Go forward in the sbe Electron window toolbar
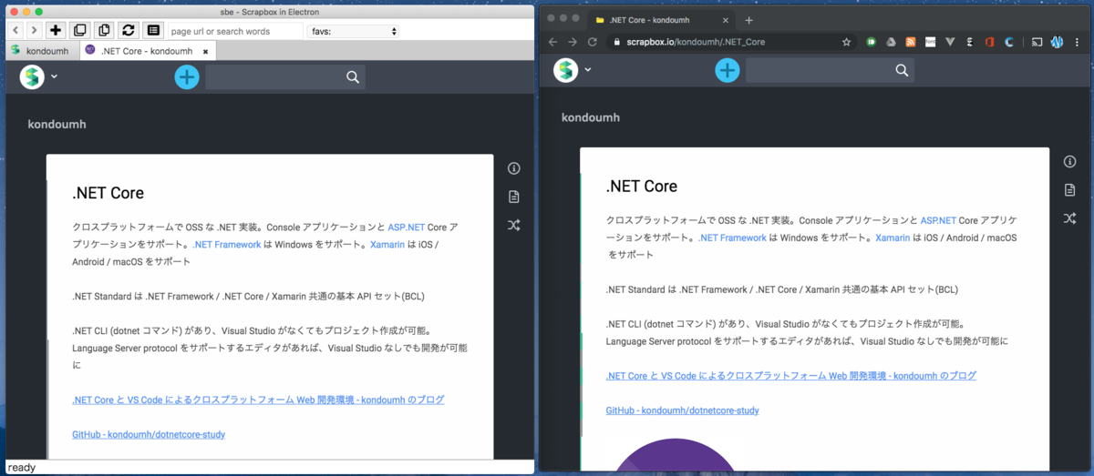 click(x=34, y=31)
